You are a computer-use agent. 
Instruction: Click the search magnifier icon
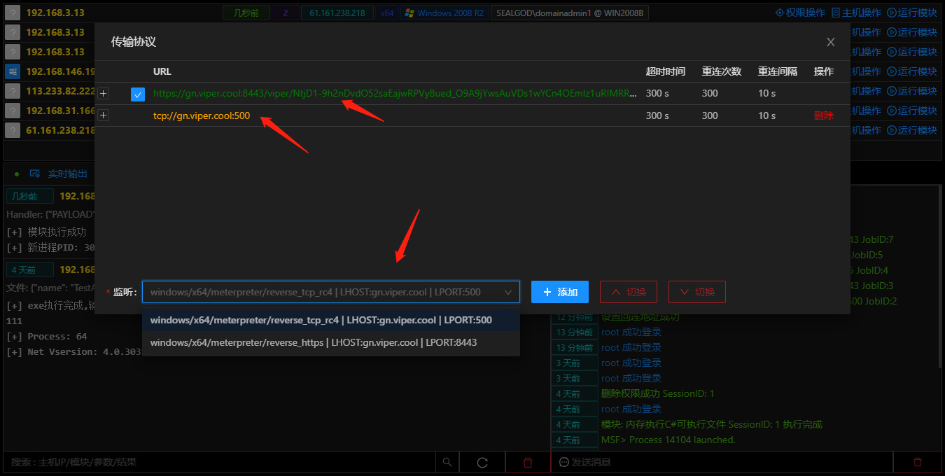(447, 462)
